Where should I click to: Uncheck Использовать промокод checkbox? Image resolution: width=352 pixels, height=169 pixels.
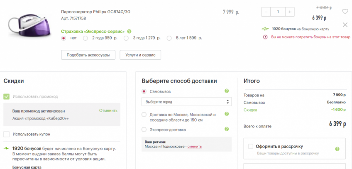tap(7, 97)
